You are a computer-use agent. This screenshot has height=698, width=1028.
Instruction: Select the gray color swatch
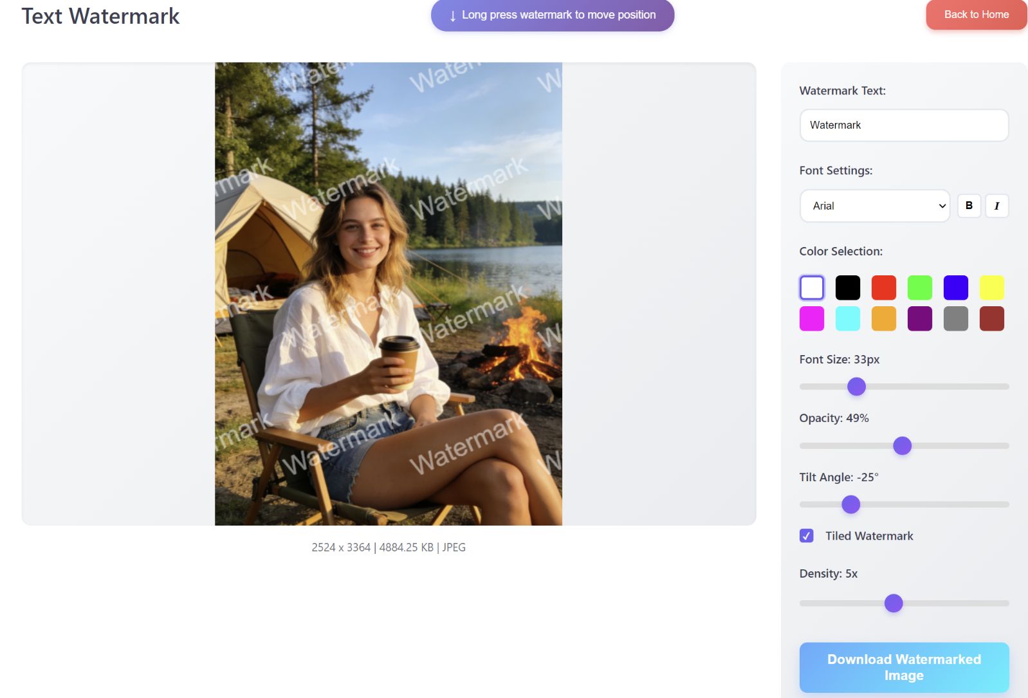click(x=956, y=318)
